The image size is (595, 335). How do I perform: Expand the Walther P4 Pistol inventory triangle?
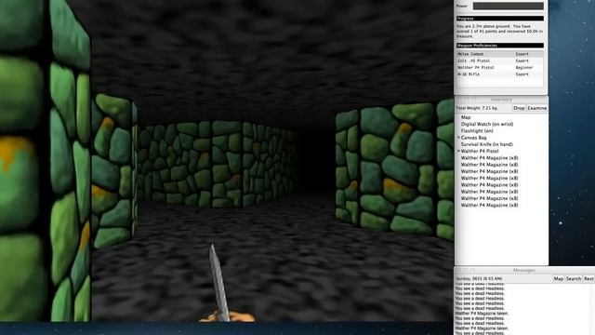(458, 151)
